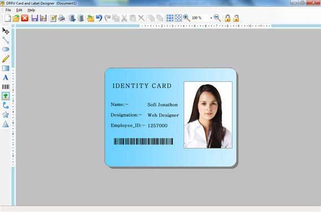The image size is (321, 212).
Task: Undo the last action
Action: click(99, 18)
